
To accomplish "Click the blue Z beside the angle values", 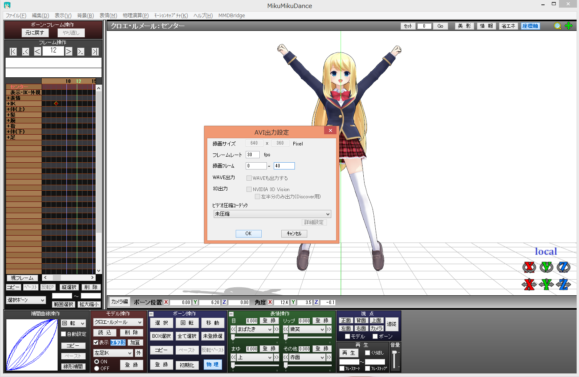I will tap(316, 302).
